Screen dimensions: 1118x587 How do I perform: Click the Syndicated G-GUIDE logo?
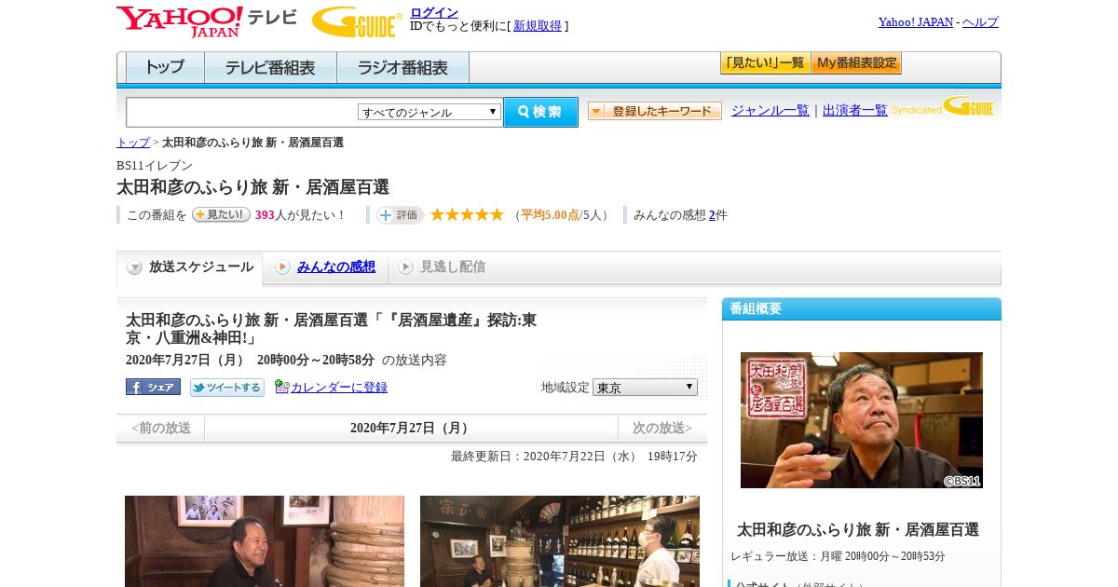coord(944,106)
